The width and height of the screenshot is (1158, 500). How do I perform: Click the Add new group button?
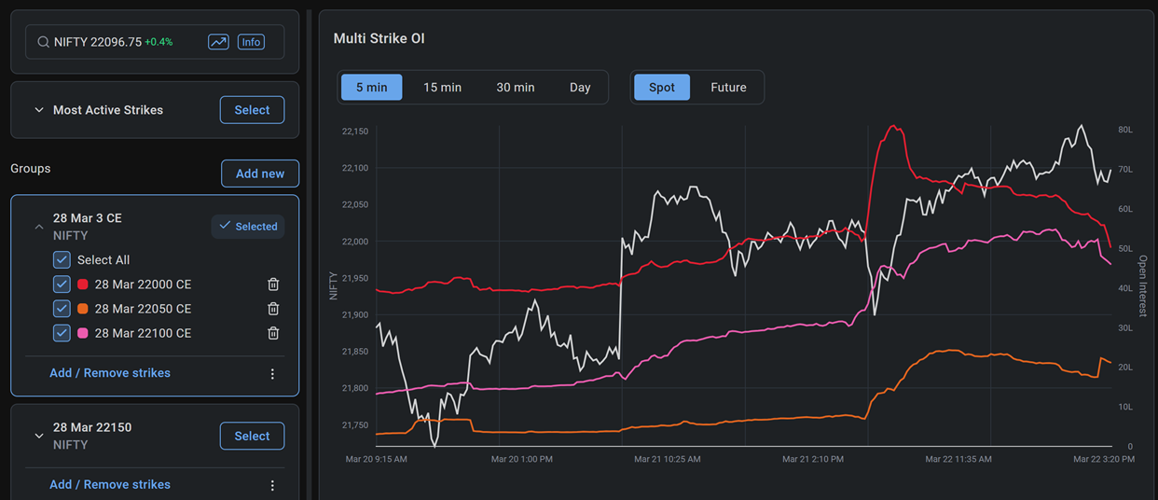pos(260,174)
